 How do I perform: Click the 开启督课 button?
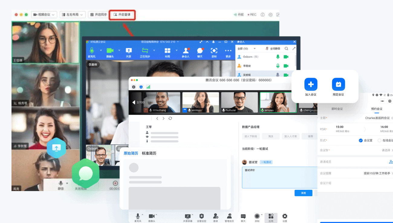(x=122, y=14)
